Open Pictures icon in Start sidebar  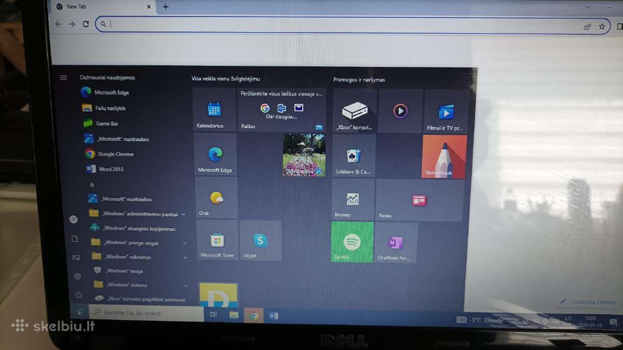pyautogui.click(x=76, y=258)
